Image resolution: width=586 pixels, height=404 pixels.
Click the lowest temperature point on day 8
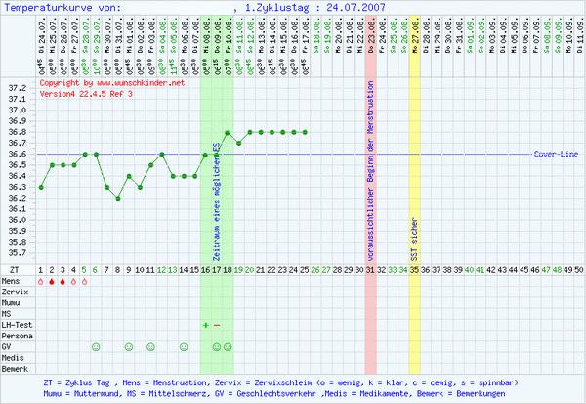(118, 198)
